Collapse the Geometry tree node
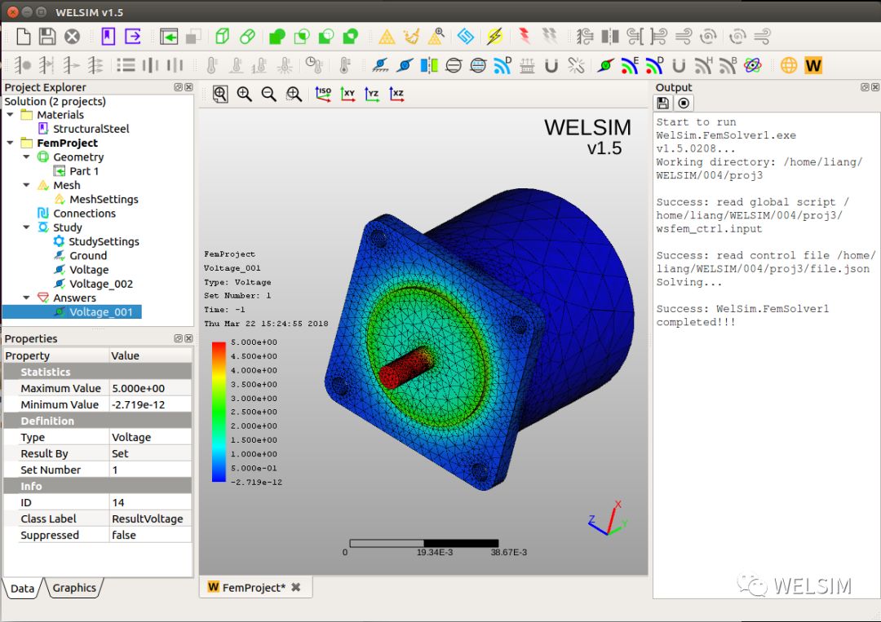 pos(26,157)
